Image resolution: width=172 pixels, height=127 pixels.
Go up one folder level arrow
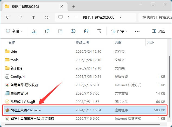33,17
